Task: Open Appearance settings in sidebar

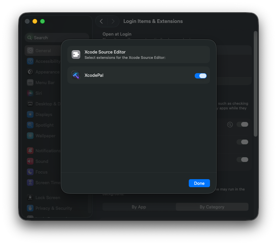Action: pos(43,72)
